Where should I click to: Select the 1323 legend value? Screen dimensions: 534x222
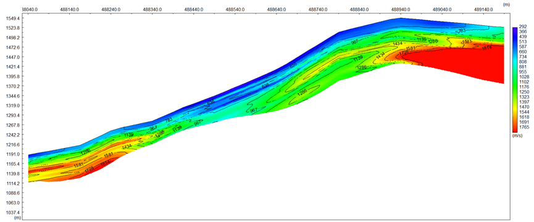point(524,97)
